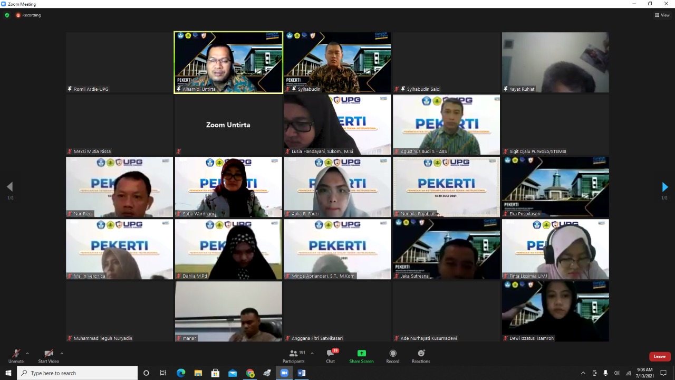Screen dimensions: 675x380
Task: Show hidden system tray icons
Action: 583,373
